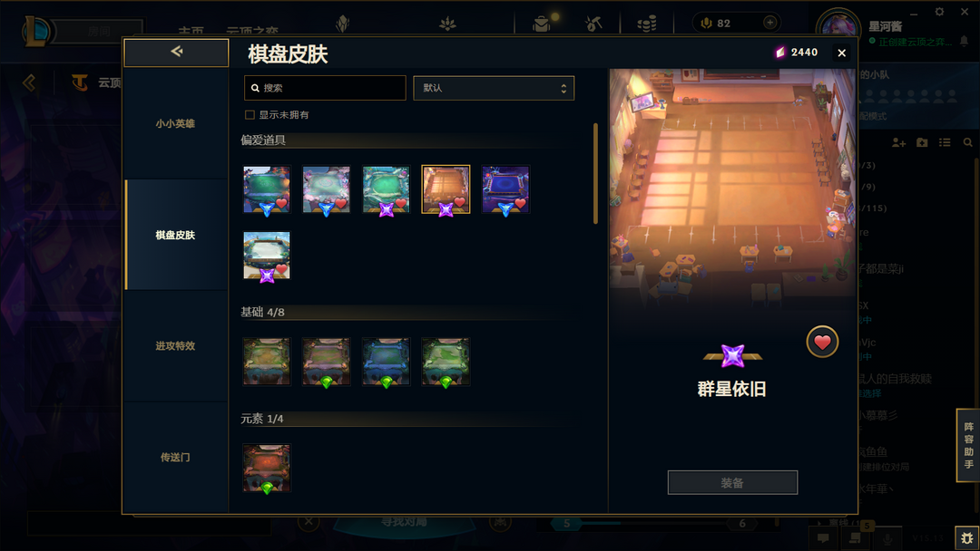980x551 pixels.
Task: Open the settings gear icon
Action: point(939,12)
